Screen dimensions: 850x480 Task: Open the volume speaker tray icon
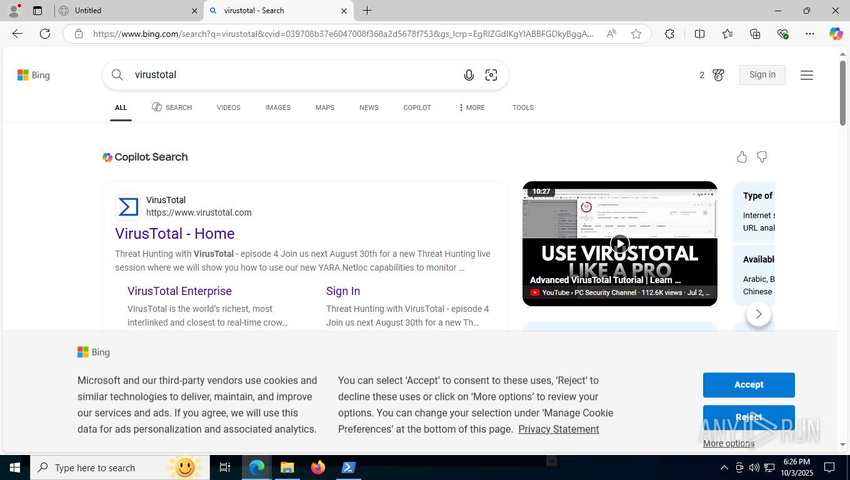[754, 467]
